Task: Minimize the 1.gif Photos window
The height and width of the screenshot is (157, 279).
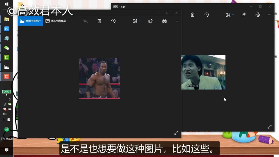Action: point(251,7)
